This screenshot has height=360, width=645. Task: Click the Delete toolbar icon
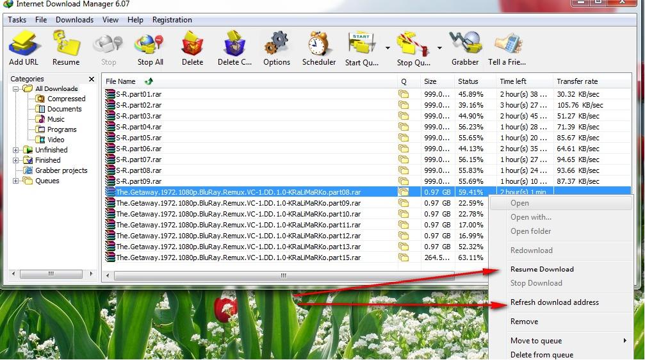coord(192,43)
